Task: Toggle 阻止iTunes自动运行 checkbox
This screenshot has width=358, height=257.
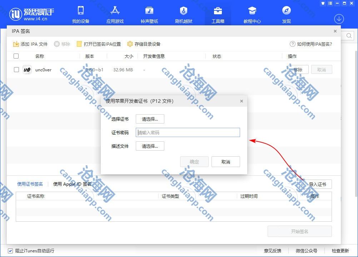Action: (x=10, y=251)
